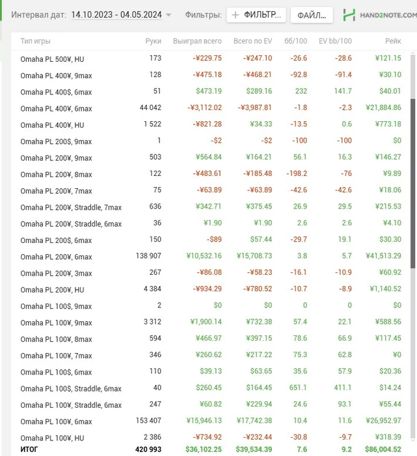The image size is (417, 456).
Task: Select row Omaha PL 200¥, 3max
Action: point(211,273)
